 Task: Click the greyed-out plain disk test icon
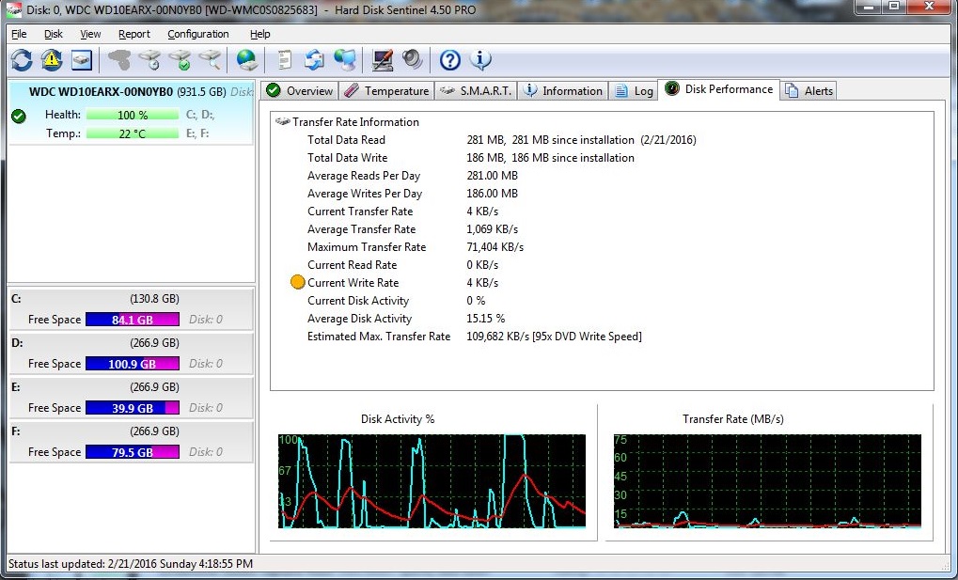pyautogui.click(x=119, y=60)
